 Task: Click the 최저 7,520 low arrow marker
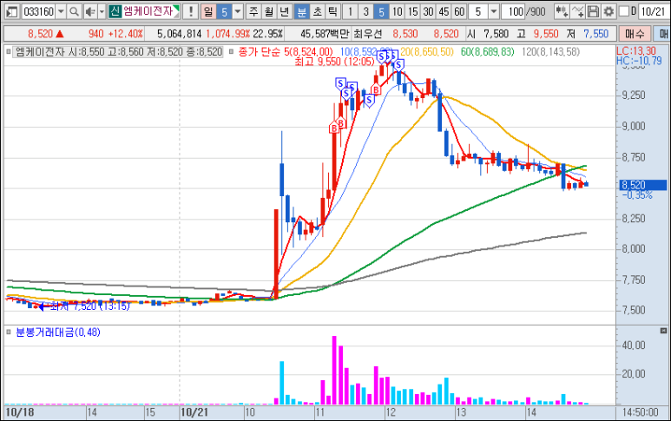(42, 306)
